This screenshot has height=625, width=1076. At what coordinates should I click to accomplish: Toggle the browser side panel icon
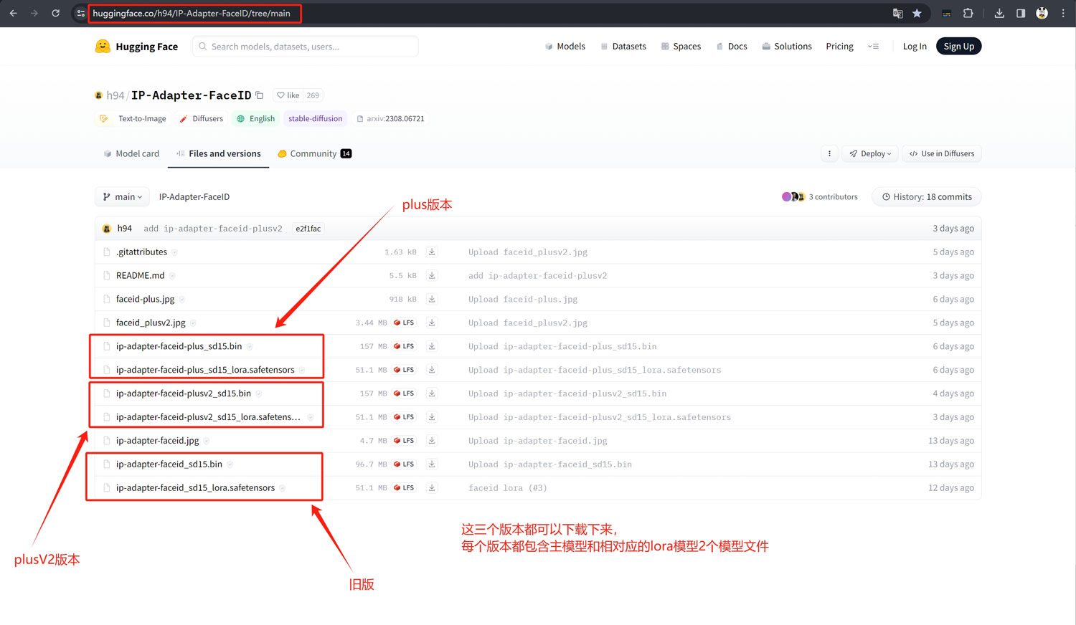click(x=1021, y=13)
